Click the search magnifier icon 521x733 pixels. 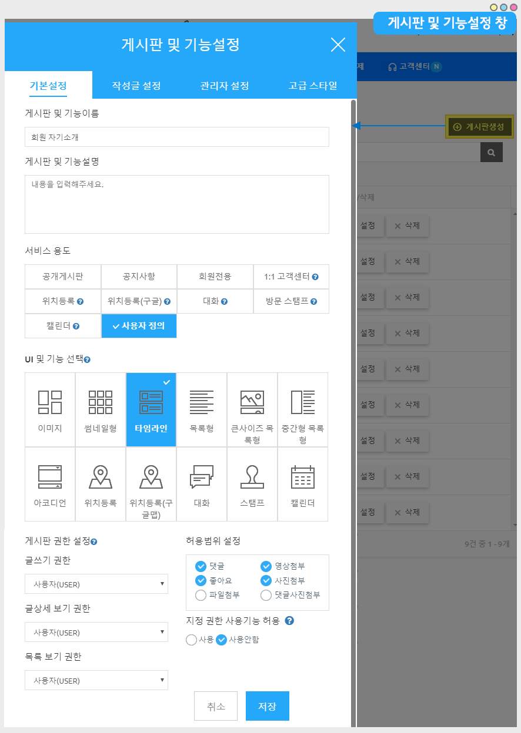point(491,152)
